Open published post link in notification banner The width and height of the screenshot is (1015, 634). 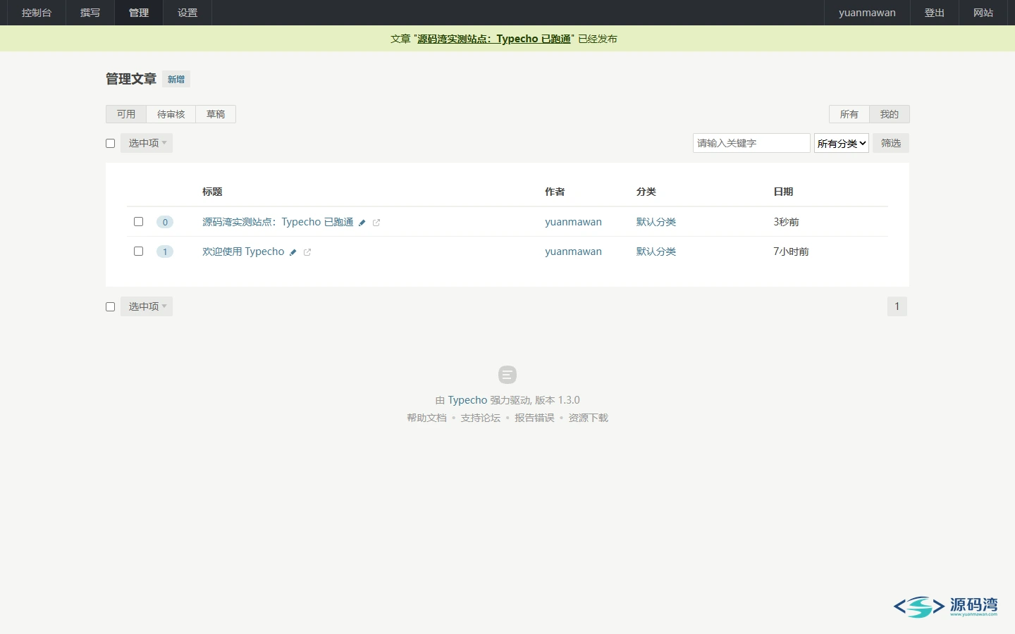click(x=494, y=39)
